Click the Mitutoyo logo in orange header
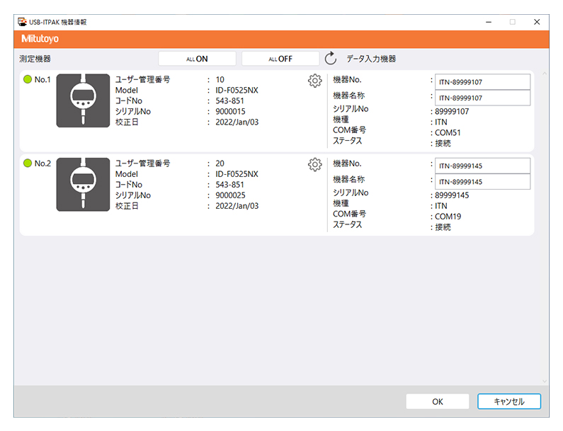This screenshot has height=431, width=563. tap(40, 39)
